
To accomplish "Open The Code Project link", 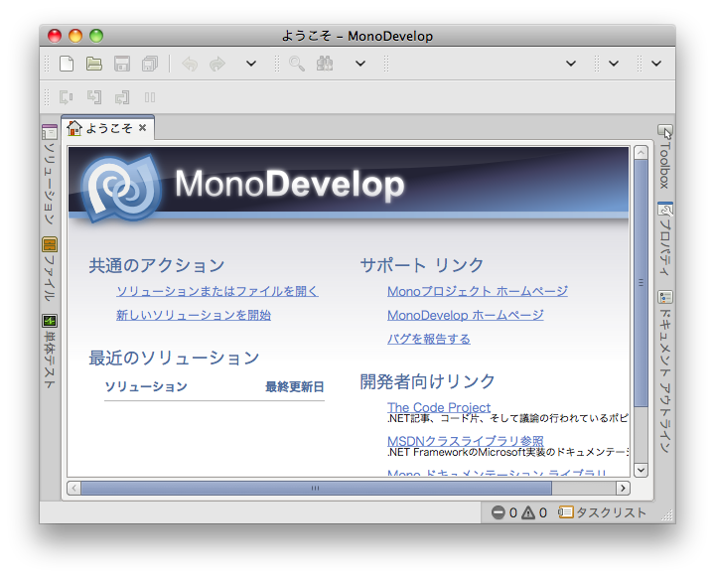I will tap(439, 407).
